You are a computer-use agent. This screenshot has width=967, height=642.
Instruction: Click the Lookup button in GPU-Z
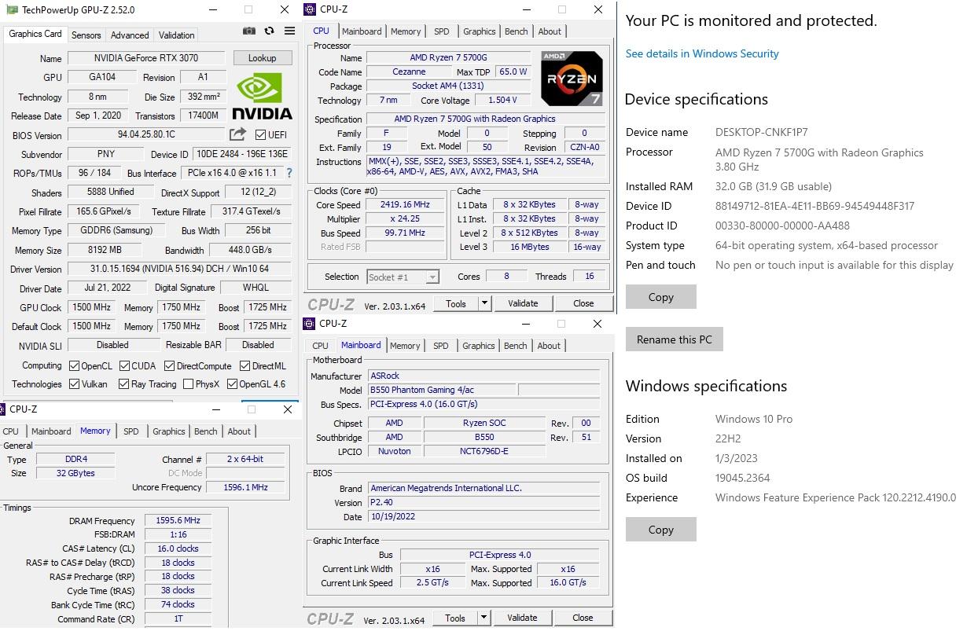click(x=262, y=58)
